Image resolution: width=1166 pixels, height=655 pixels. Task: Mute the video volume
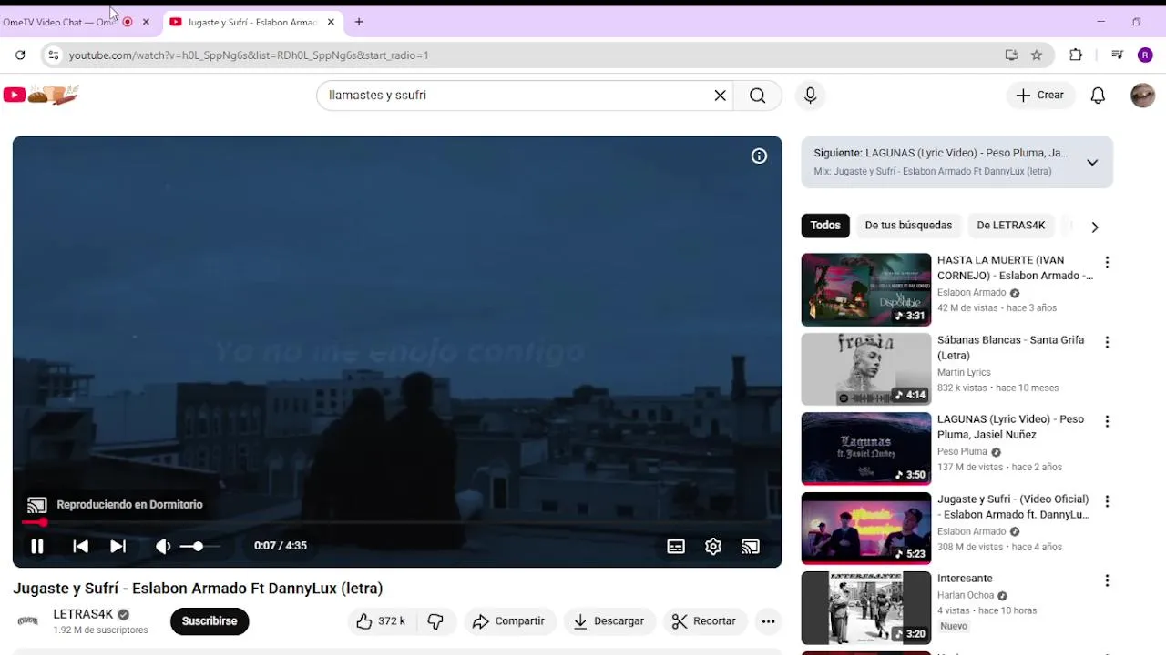point(163,546)
